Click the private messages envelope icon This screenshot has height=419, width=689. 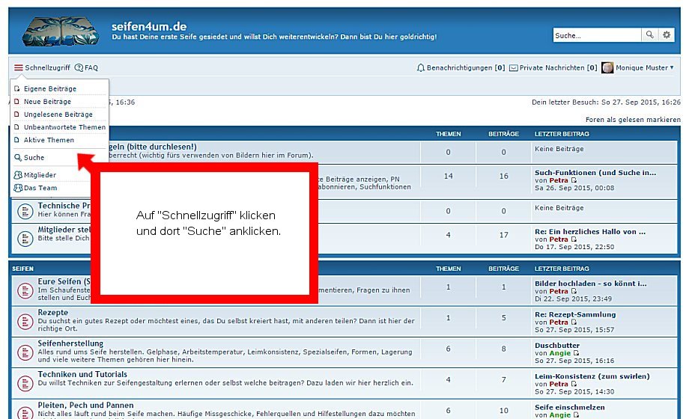tap(514, 68)
